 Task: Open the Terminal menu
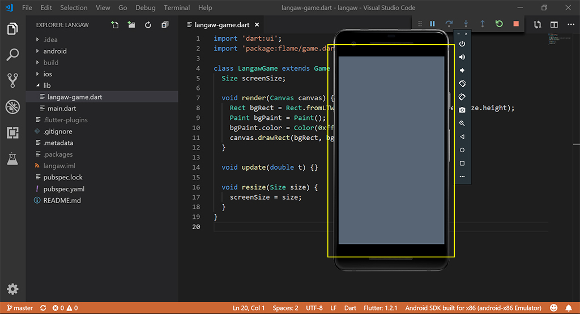[x=177, y=8]
